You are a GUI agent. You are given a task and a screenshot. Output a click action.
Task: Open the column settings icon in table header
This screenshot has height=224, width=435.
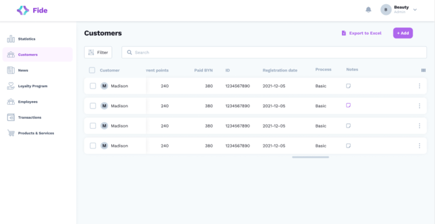point(424,70)
